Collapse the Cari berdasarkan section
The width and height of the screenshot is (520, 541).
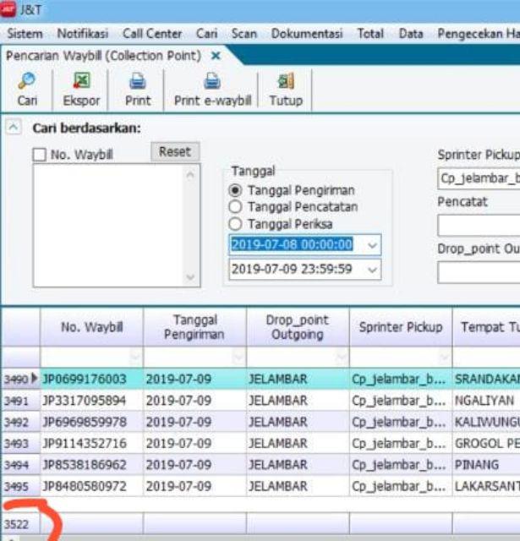[14, 128]
